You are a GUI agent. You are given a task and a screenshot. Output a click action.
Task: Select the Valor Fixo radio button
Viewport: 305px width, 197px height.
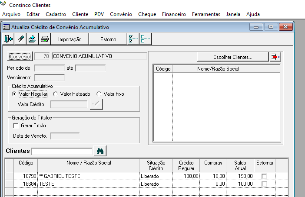[99, 94]
